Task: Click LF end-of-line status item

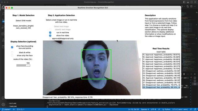Action: click(x=159, y=109)
